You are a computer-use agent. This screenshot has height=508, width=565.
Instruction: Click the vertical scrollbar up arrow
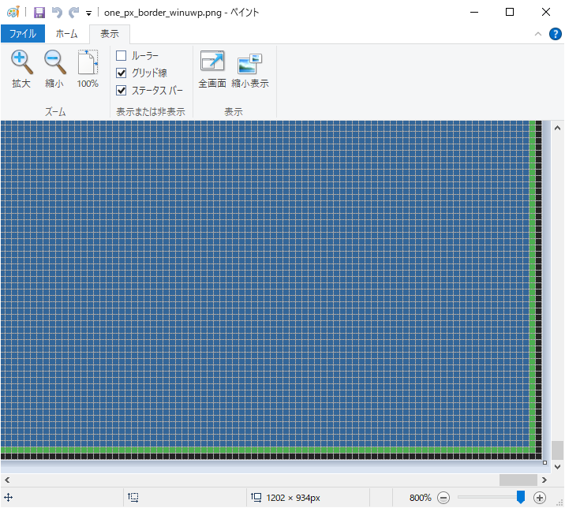pyautogui.click(x=557, y=128)
